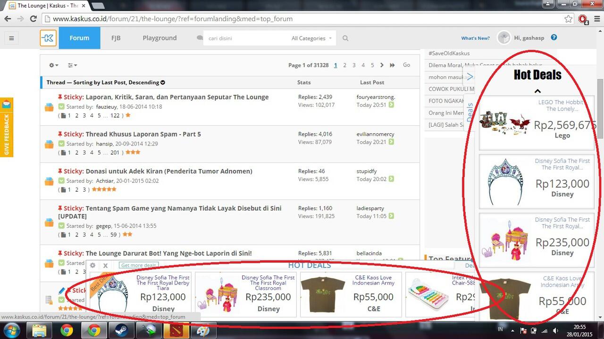
Task: Open the Hot Deals bar settings gear
Action: point(92,266)
